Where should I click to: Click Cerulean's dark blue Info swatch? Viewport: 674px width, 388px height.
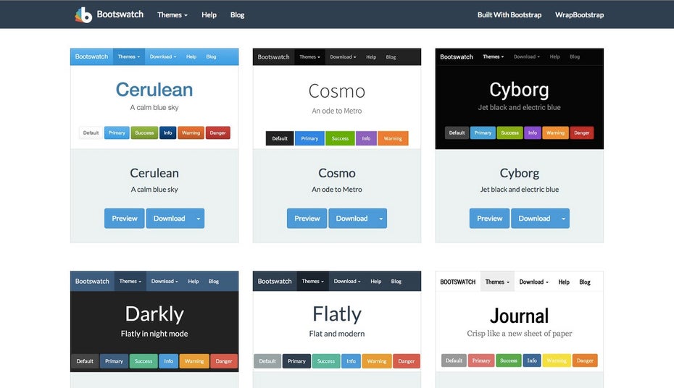[x=167, y=132]
